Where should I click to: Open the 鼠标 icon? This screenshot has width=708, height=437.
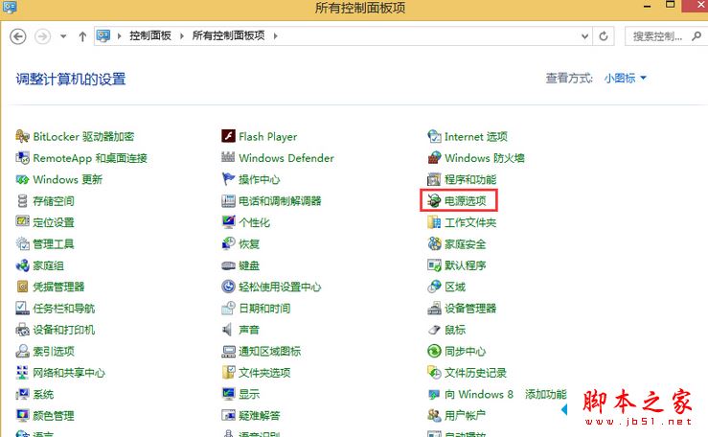434,330
